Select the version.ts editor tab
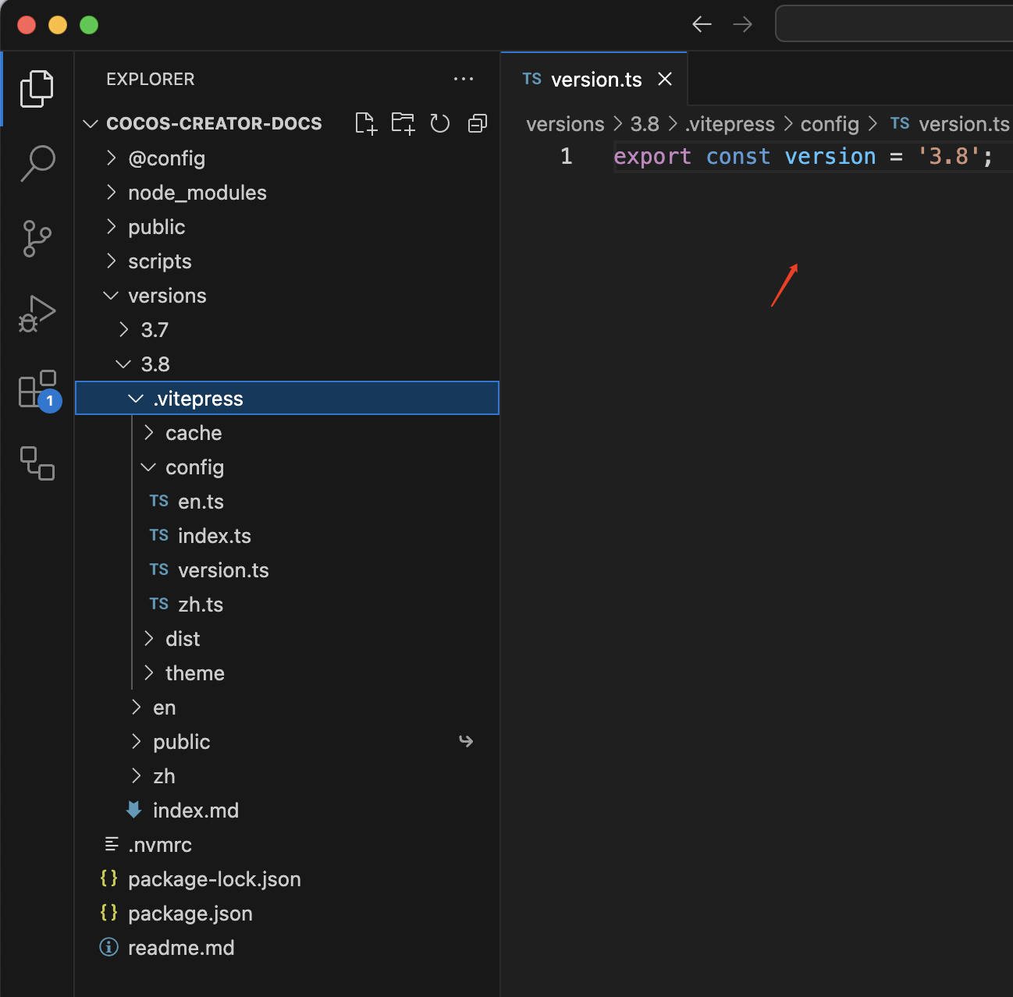This screenshot has width=1013, height=997. tap(595, 80)
